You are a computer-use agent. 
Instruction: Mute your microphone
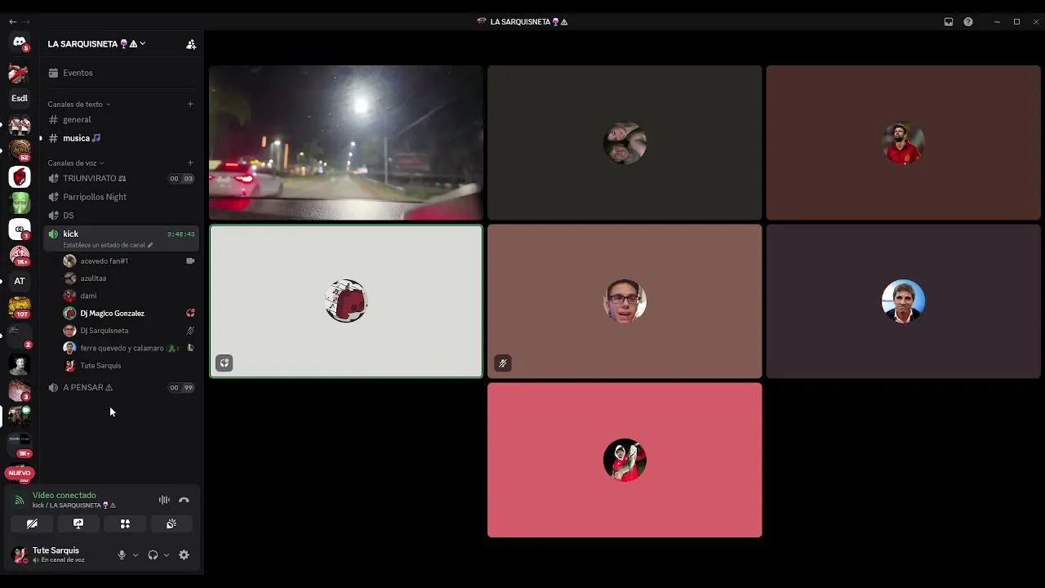(122, 555)
